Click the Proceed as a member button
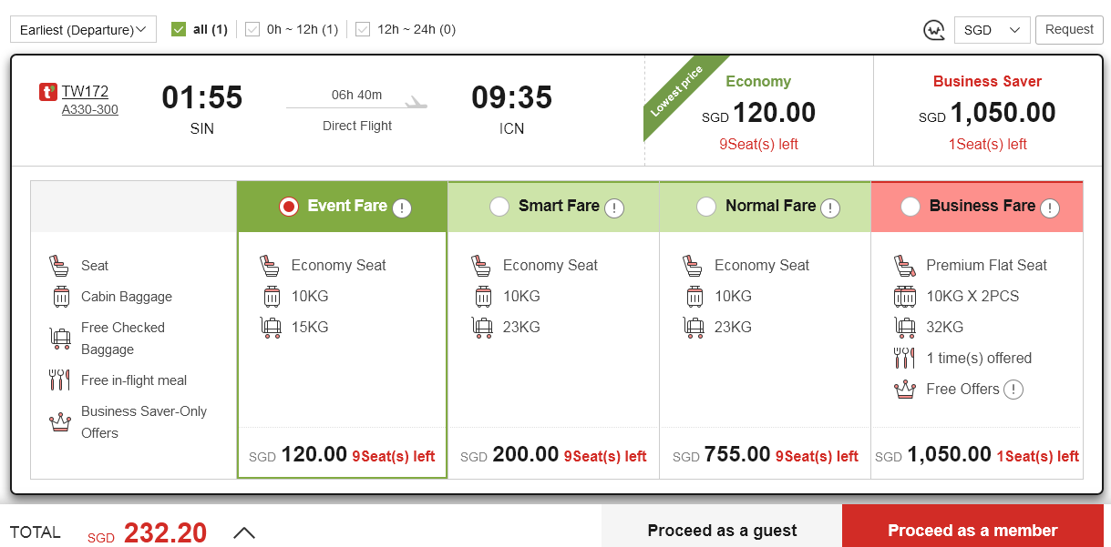 click(972, 530)
